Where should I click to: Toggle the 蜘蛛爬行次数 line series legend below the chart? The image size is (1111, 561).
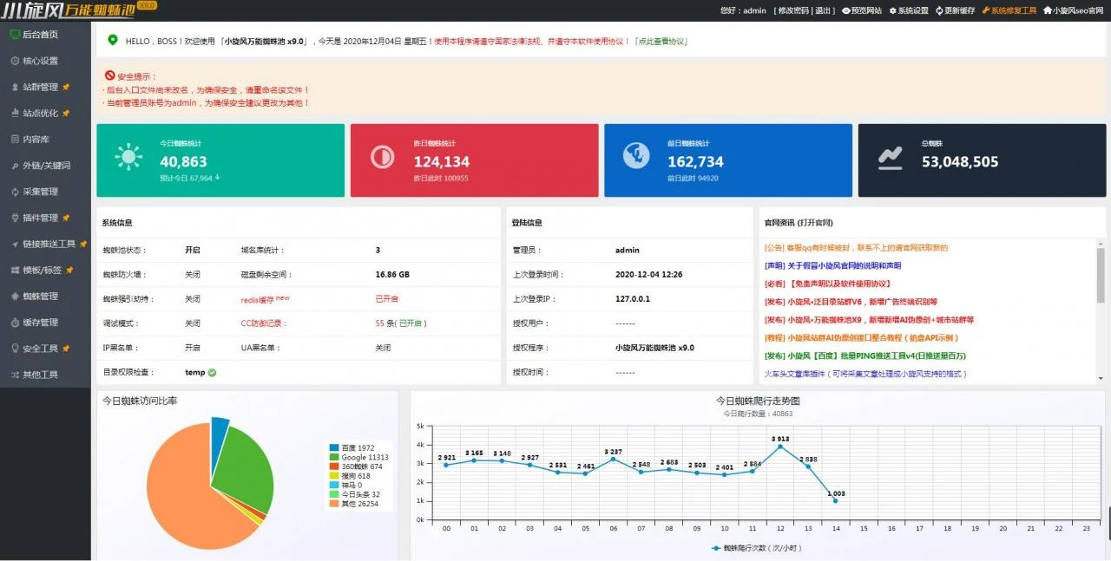[748, 548]
